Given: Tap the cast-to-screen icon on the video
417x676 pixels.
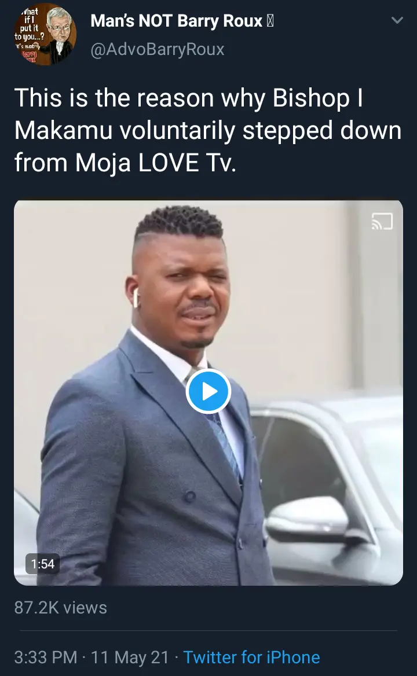Looking at the screenshot, I should coord(383,221).
